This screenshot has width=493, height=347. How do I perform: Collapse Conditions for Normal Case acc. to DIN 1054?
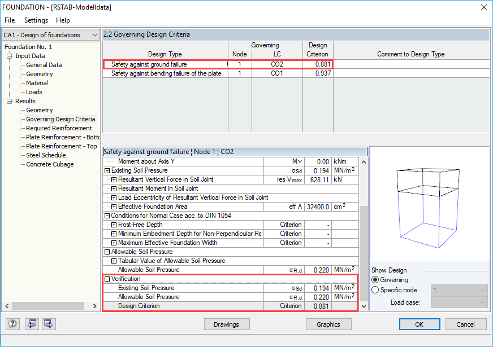(x=107, y=216)
